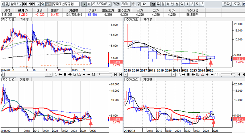
Task: Expand the stock code 601989 dropdown
Action: [38, 4]
